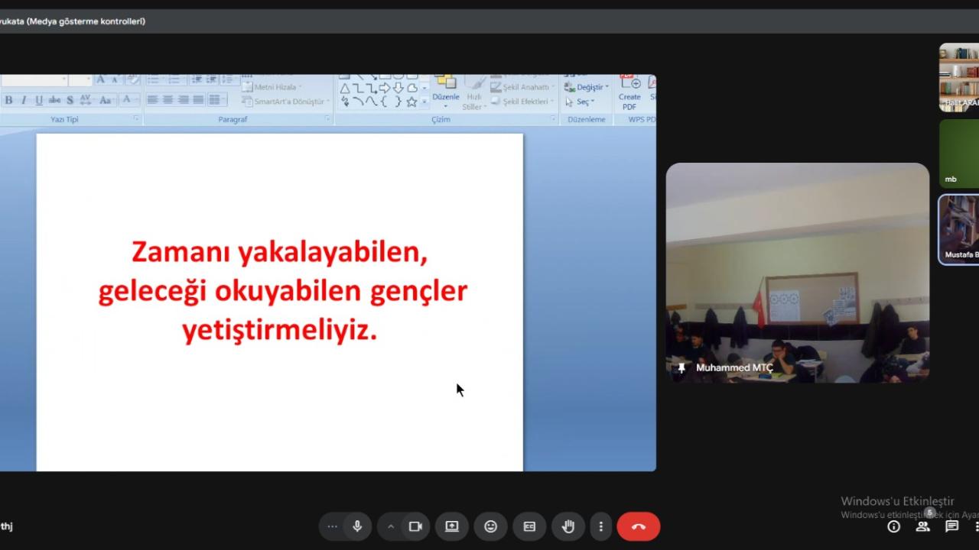Viewport: 979px width, 550px height.
Task: Toggle Underline formatting in ribbon
Action: point(39,100)
